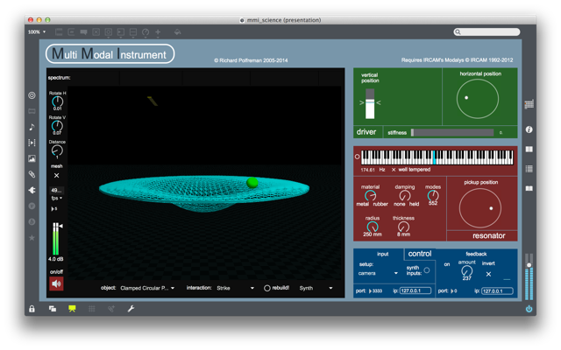The width and height of the screenshot is (561, 350).
Task: Click the paperclip icon in left sidebar
Action: tap(32, 174)
